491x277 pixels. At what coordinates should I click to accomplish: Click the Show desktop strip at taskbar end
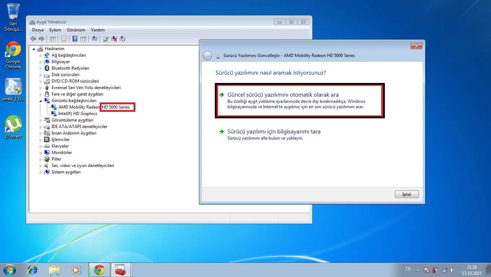coord(488,270)
